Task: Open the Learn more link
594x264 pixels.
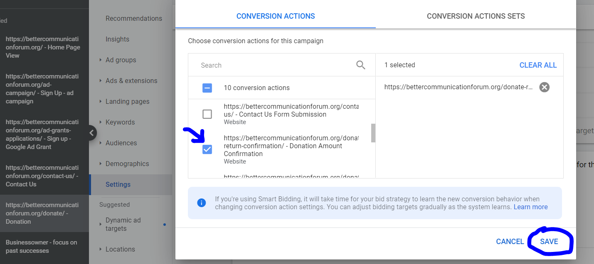Action: coord(531,207)
